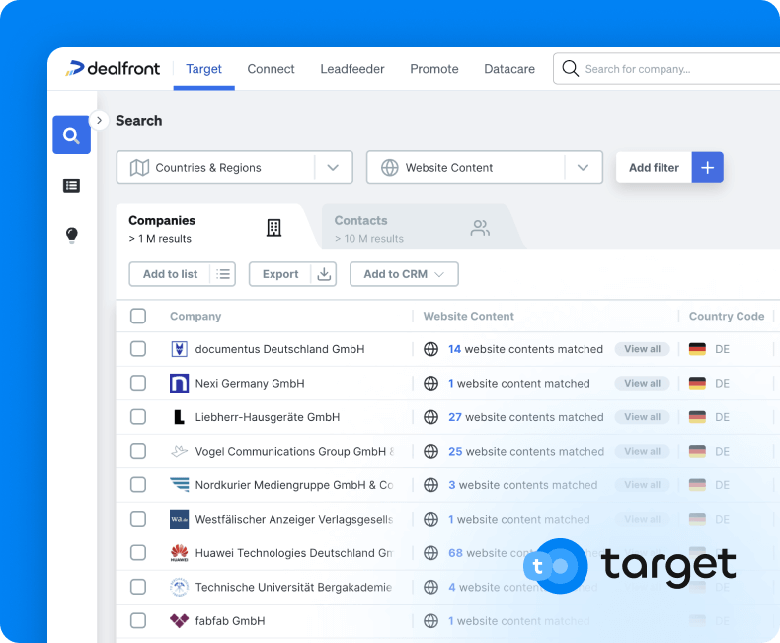Screen dimensions: 780x643
Task: Open the lists sidebar icon
Action: [72, 185]
